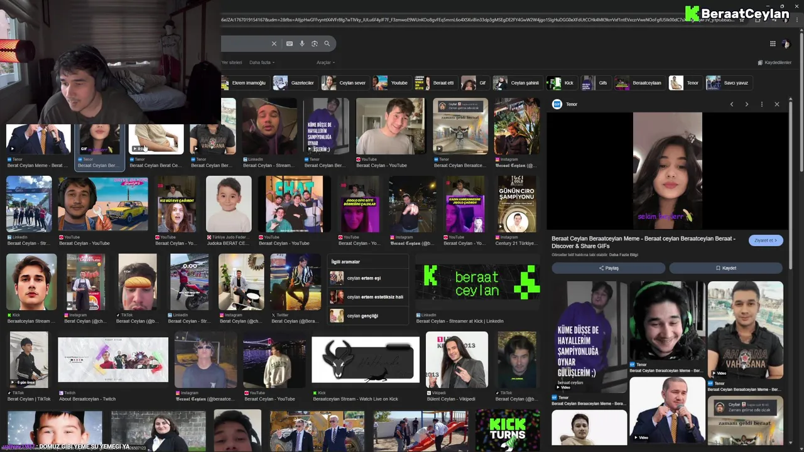Viewport: 804px width, 452px height.
Task: Open the Google account profile avatar
Action: coord(786,43)
